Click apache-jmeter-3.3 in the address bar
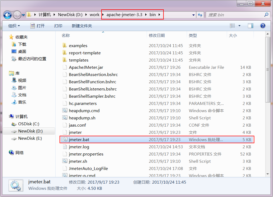273x197 pixels. tap(124, 15)
